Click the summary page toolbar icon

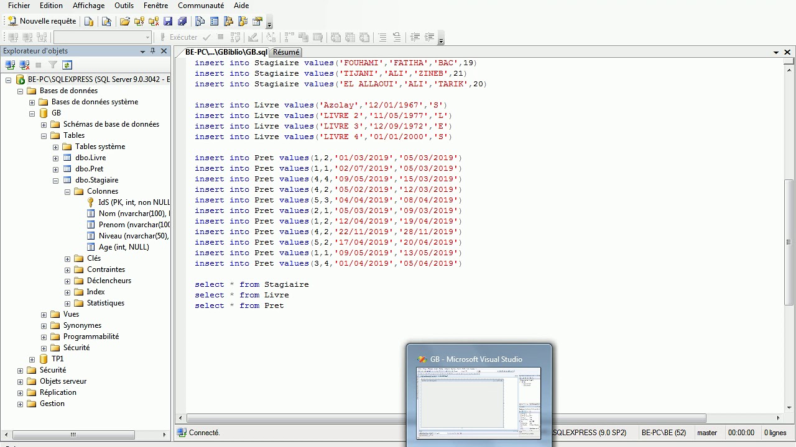coord(215,21)
